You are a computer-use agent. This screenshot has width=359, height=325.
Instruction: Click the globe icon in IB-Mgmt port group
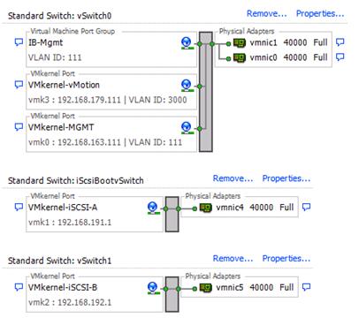click(x=186, y=43)
